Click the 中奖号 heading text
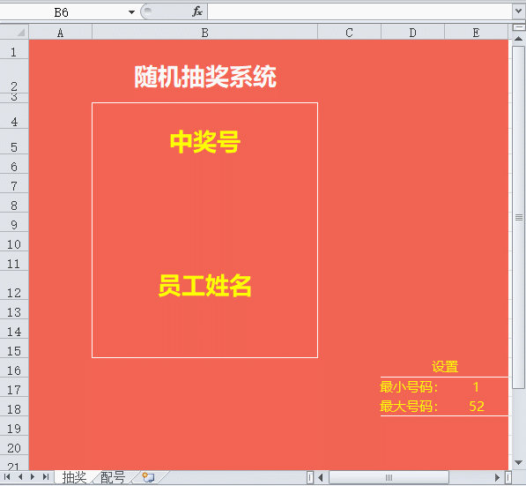The width and height of the screenshot is (526, 486). 205,142
